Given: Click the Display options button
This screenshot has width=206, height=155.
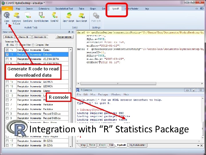Looking at the screenshot, I should coord(64,37).
